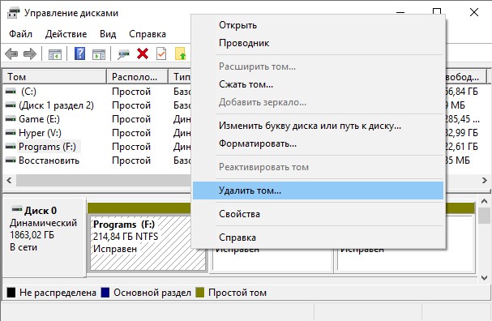Click the Том column header
492x321 pixels.
click(54, 77)
